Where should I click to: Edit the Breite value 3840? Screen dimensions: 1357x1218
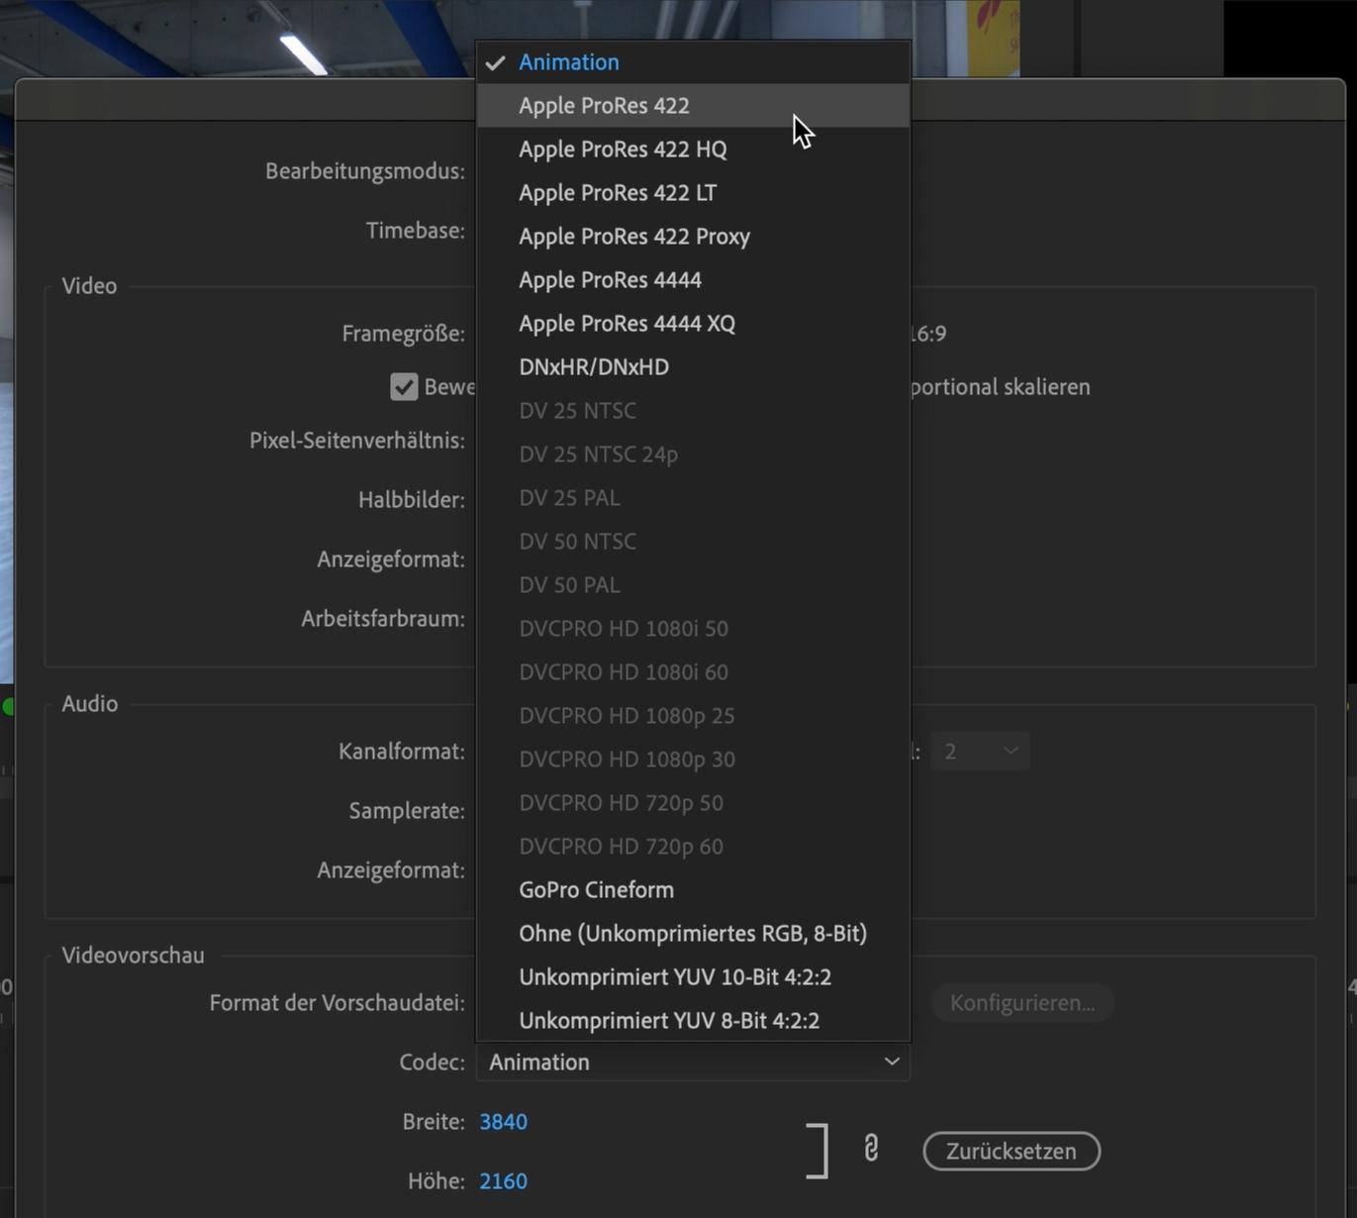click(x=503, y=1122)
